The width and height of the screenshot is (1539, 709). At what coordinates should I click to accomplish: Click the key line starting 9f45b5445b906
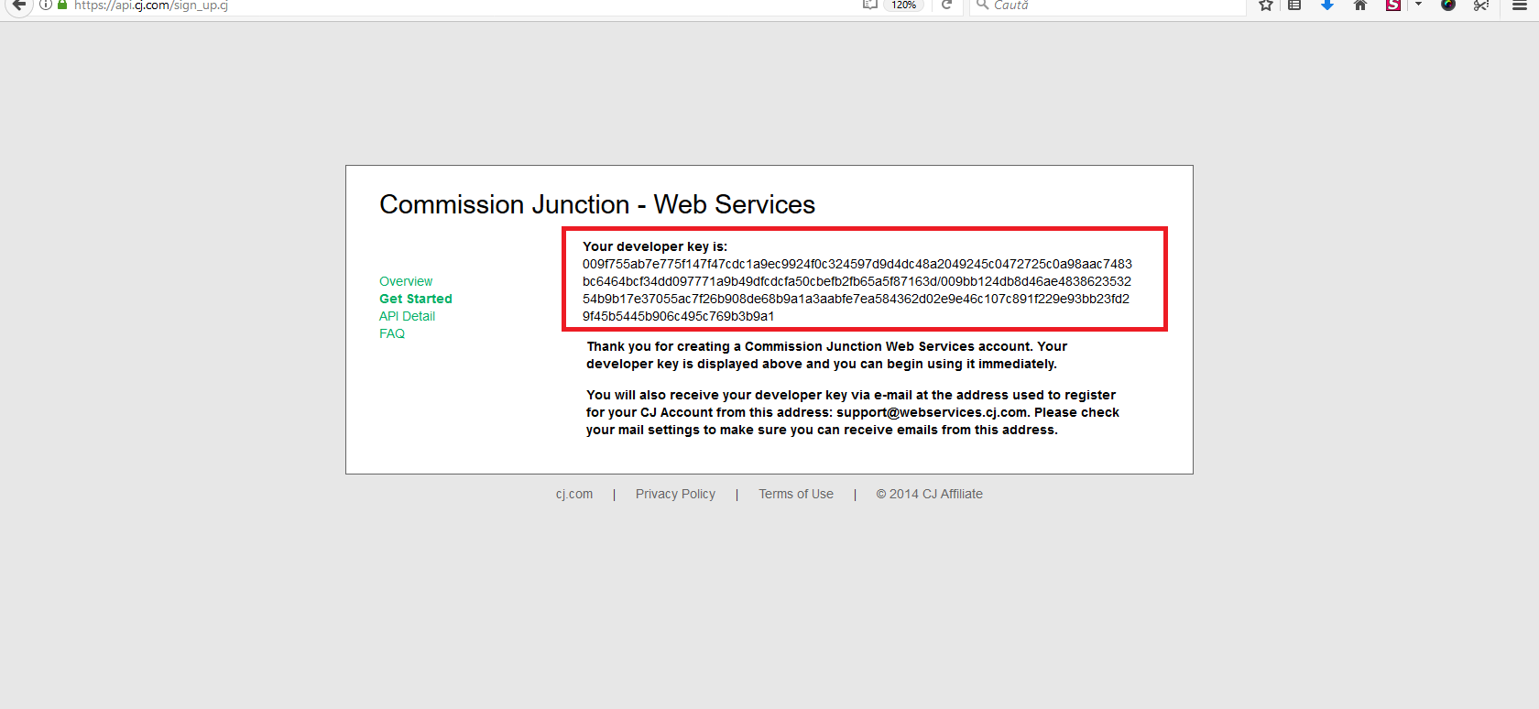click(x=679, y=316)
